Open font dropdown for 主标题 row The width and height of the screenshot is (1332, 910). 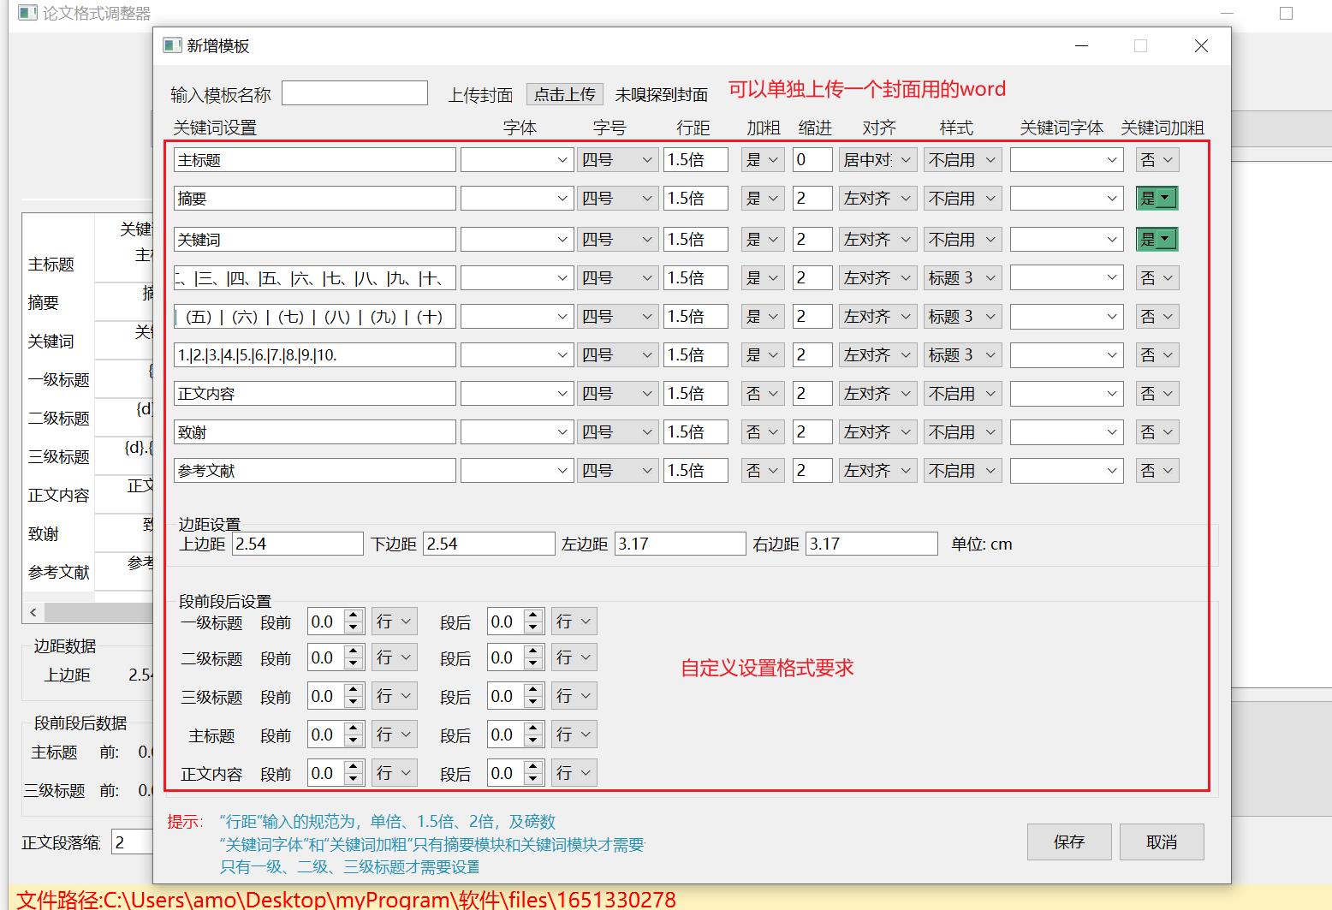point(517,160)
